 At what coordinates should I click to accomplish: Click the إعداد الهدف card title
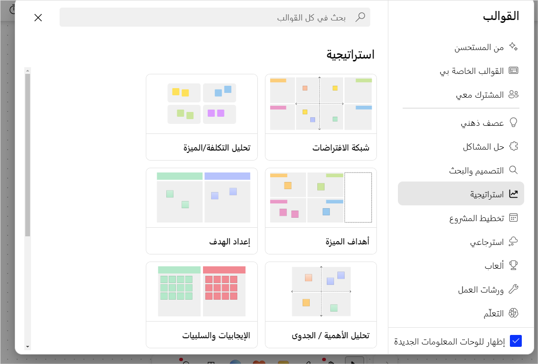[230, 242]
